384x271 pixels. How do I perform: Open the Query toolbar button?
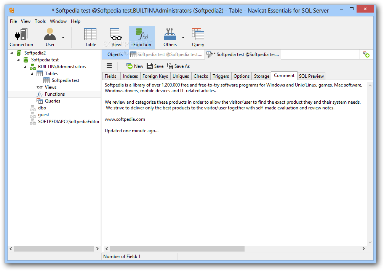tap(198, 37)
